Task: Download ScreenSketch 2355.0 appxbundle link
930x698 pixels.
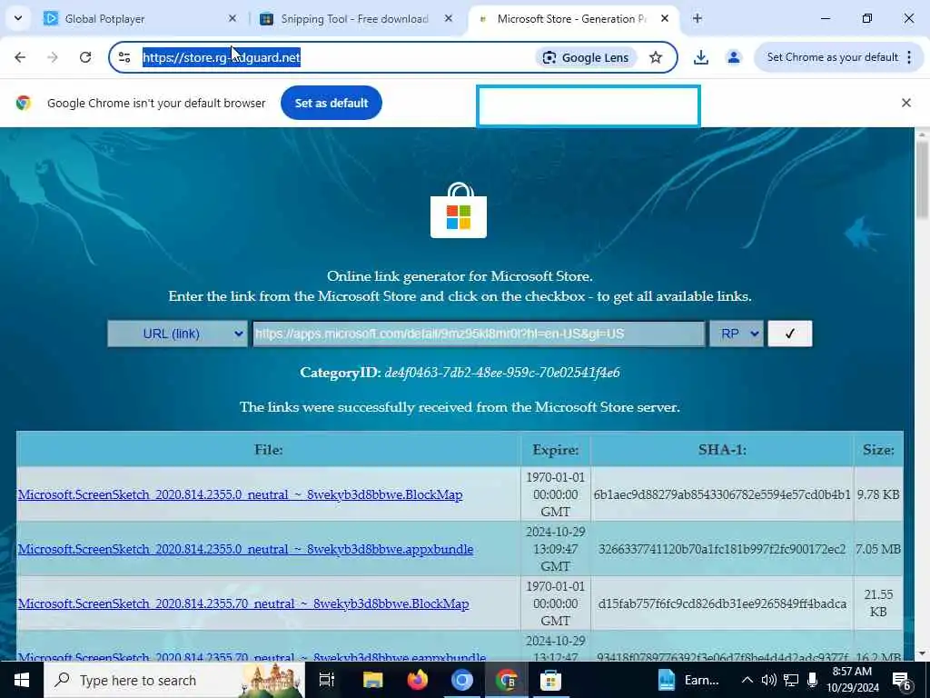Action: pyautogui.click(x=245, y=549)
